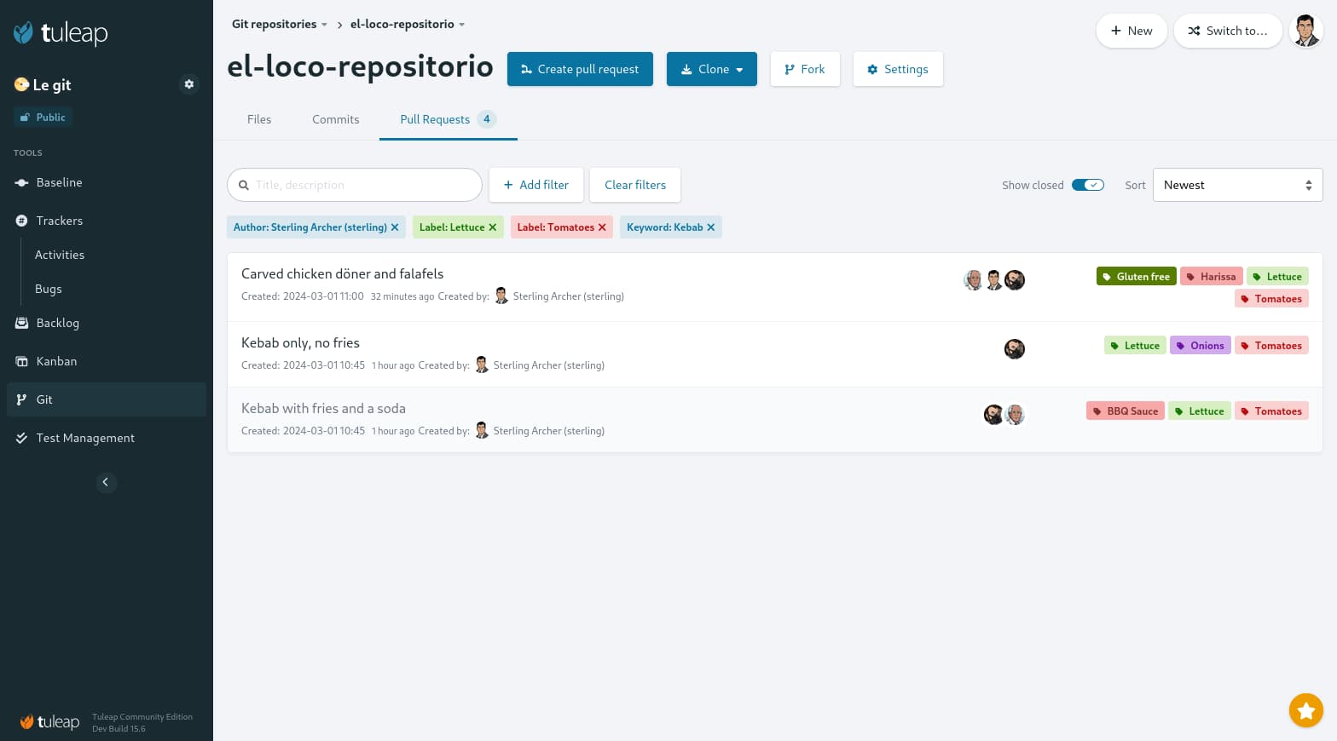Screen dimensions: 1337x741
Task: Remove the Label: Lettuce filter
Action: point(492,227)
